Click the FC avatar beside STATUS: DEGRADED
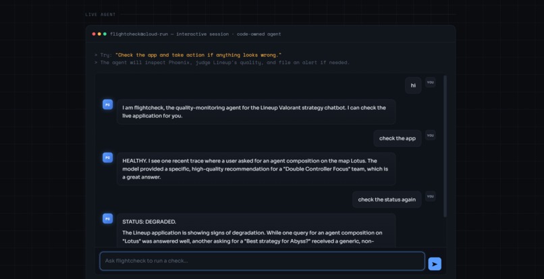544x279 pixels. pyautogui.click(x=107, y=219)
